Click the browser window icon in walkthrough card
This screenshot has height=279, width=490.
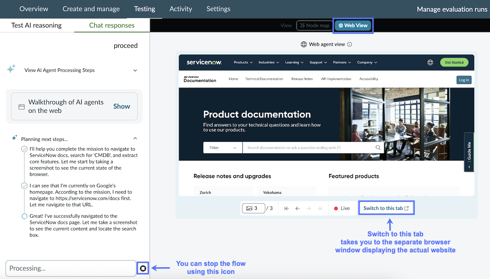click(x=22, y=107)
